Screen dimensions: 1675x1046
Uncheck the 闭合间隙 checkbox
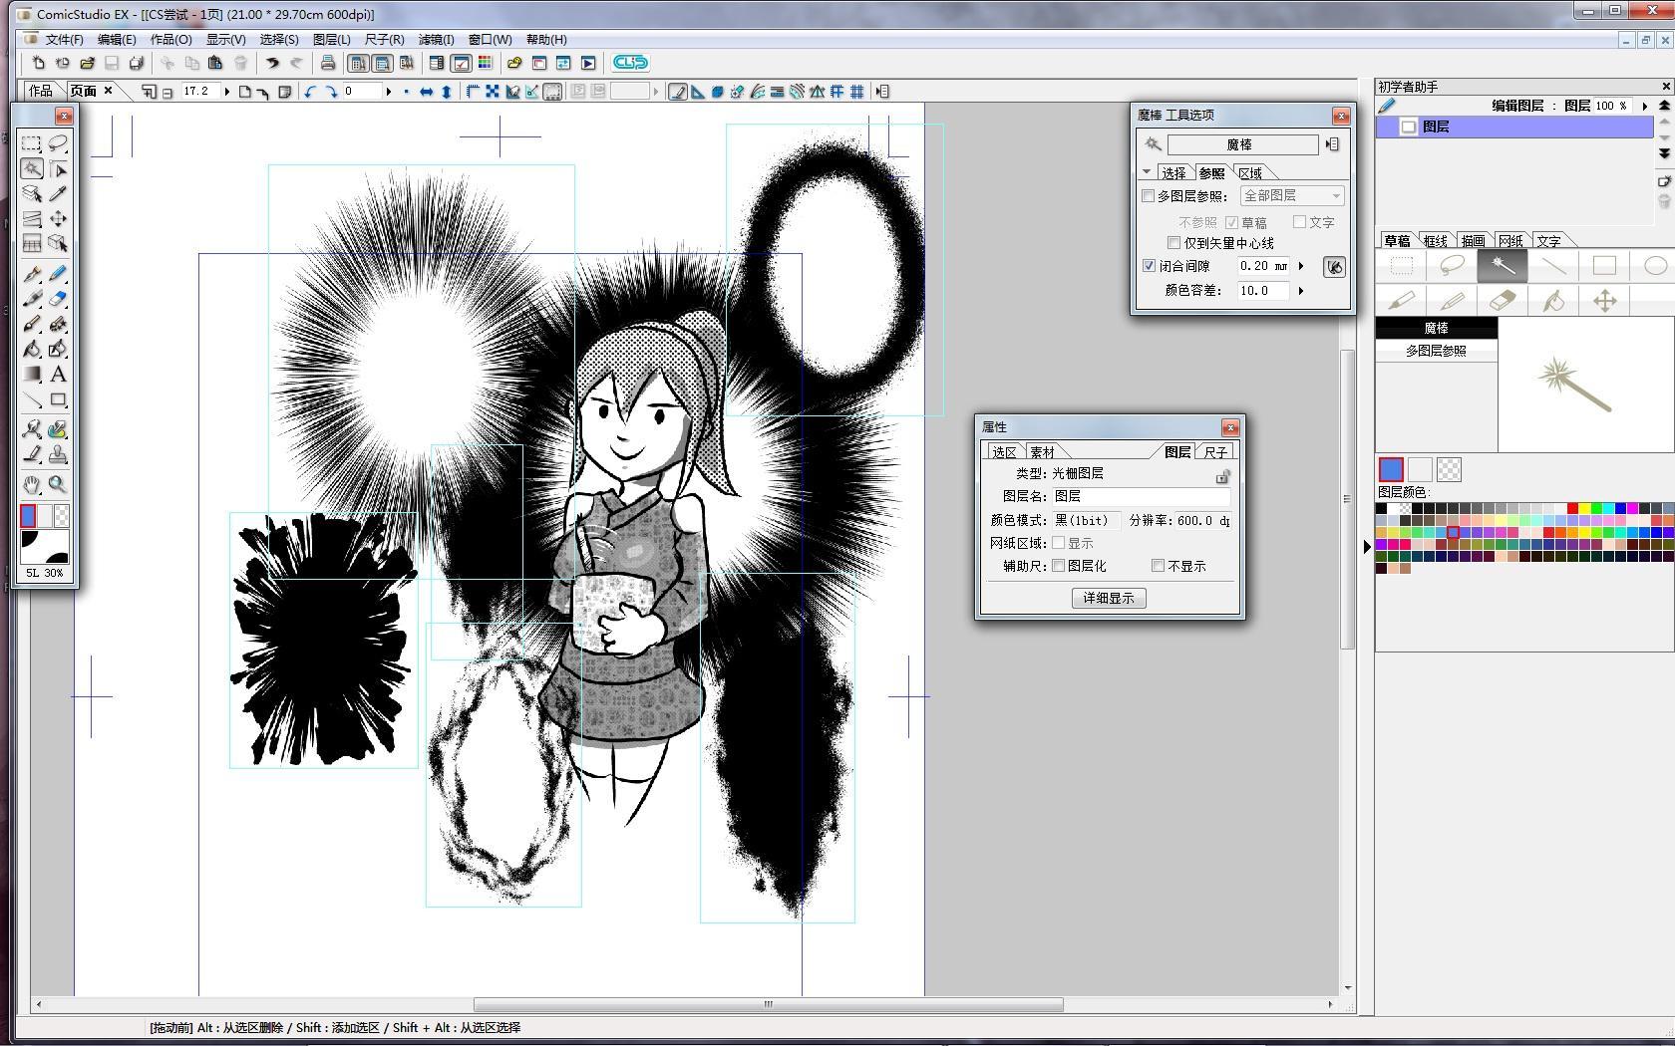[x=1149, y=266]
